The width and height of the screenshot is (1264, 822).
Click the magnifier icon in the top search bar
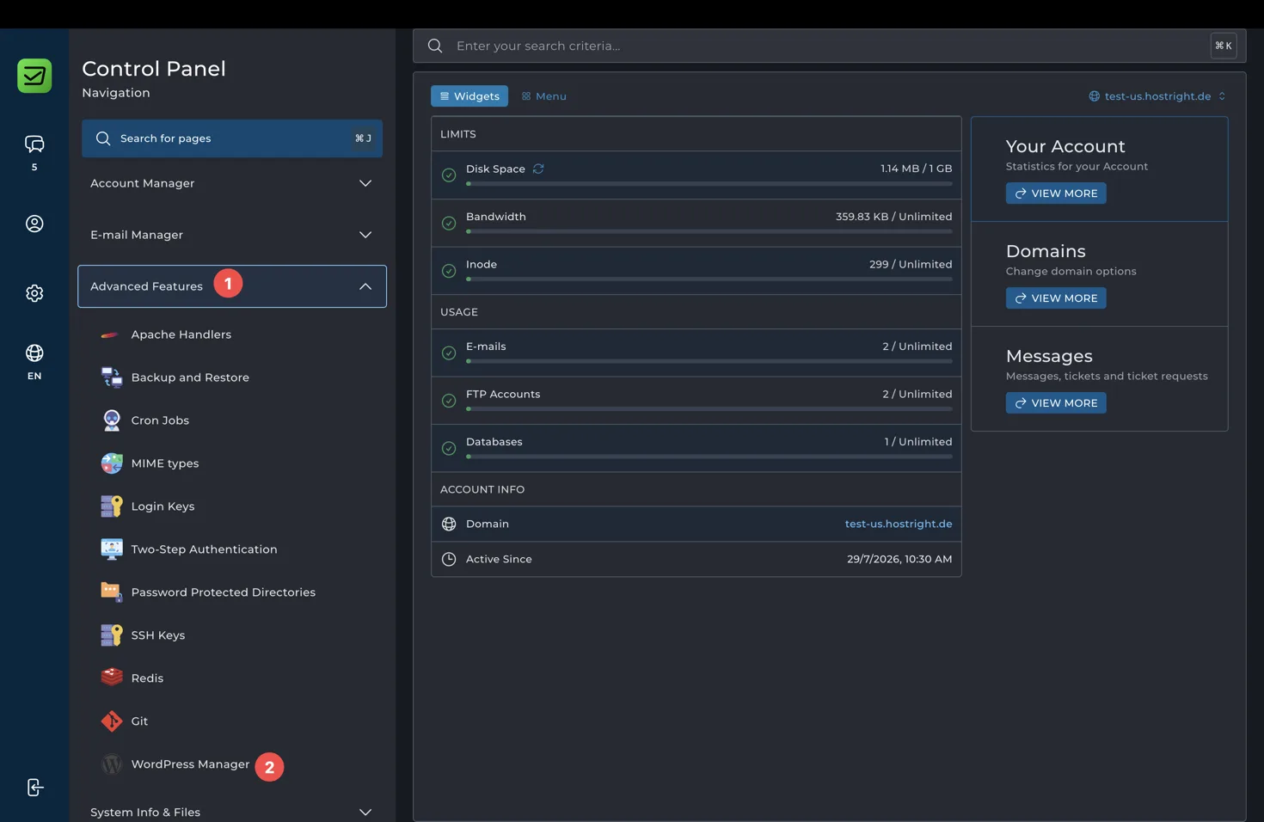click(x=435, y=46)
